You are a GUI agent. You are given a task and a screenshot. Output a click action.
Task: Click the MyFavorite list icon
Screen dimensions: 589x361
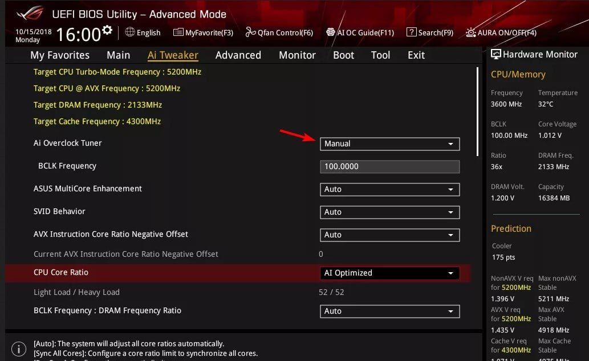[178, 32]
